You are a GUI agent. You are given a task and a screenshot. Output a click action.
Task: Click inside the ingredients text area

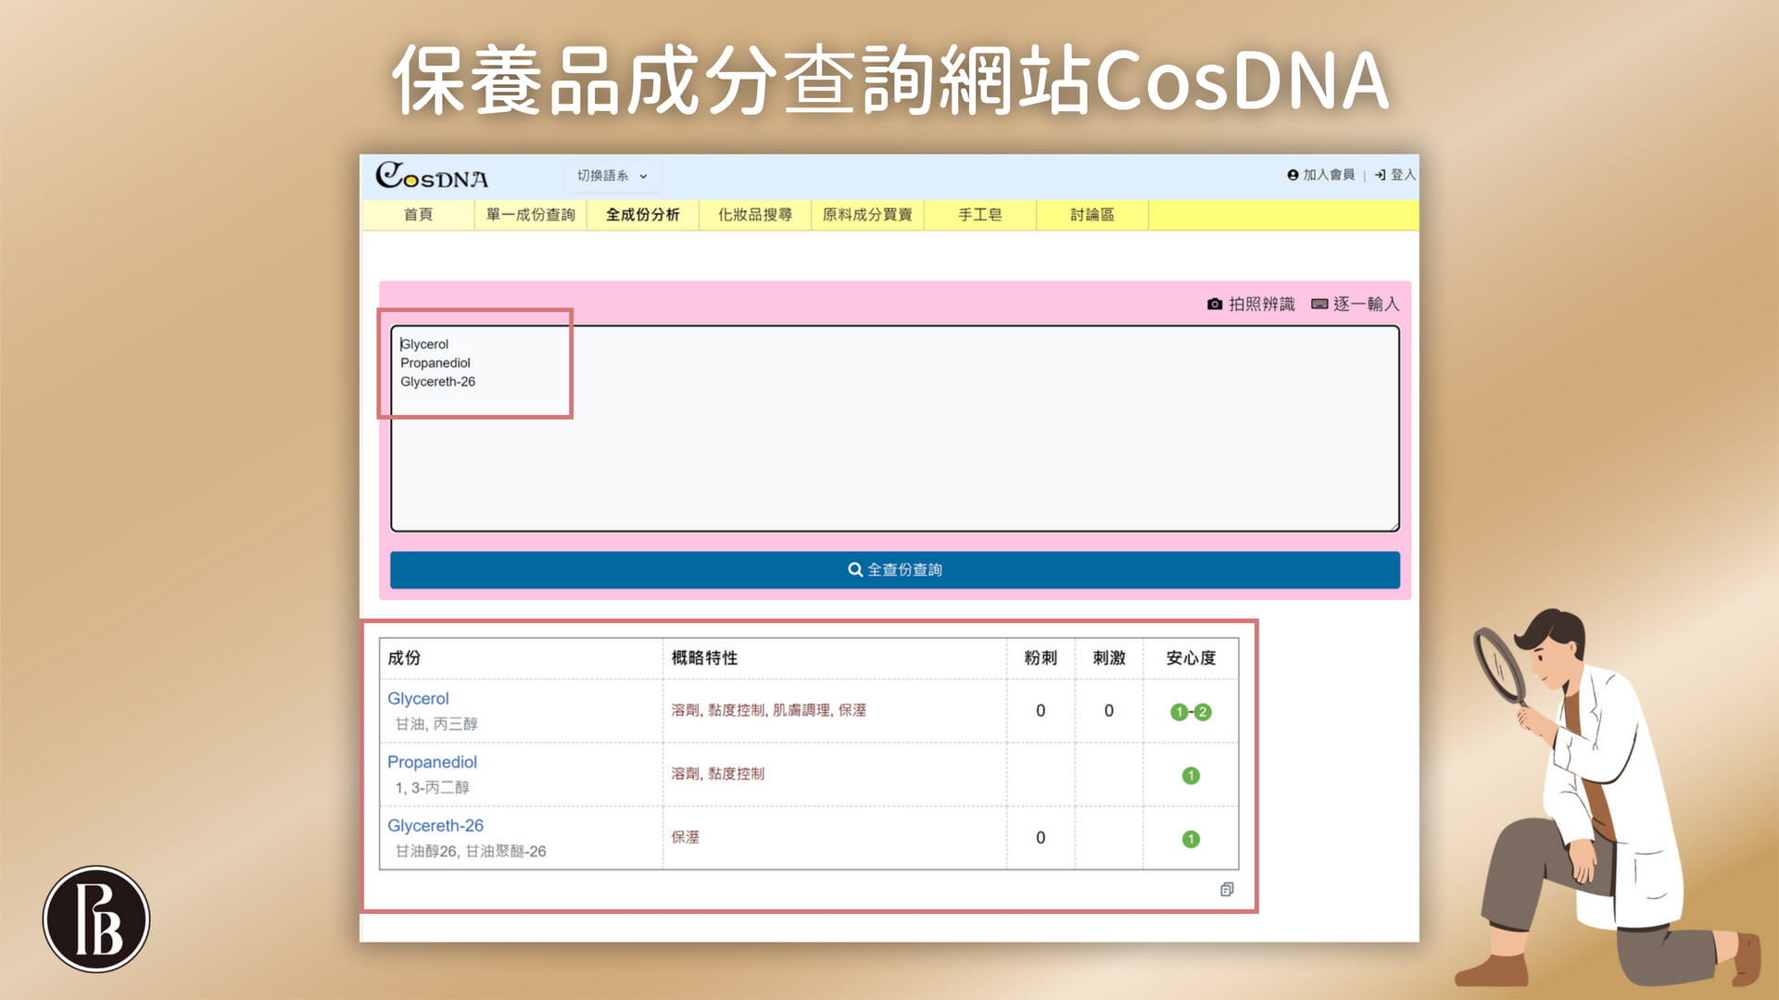895,429
